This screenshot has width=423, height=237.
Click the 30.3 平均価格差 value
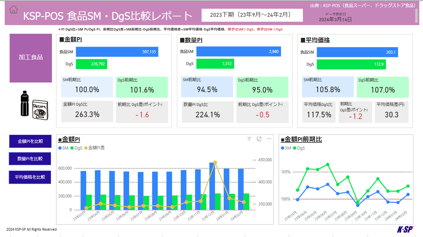[391, 115]
